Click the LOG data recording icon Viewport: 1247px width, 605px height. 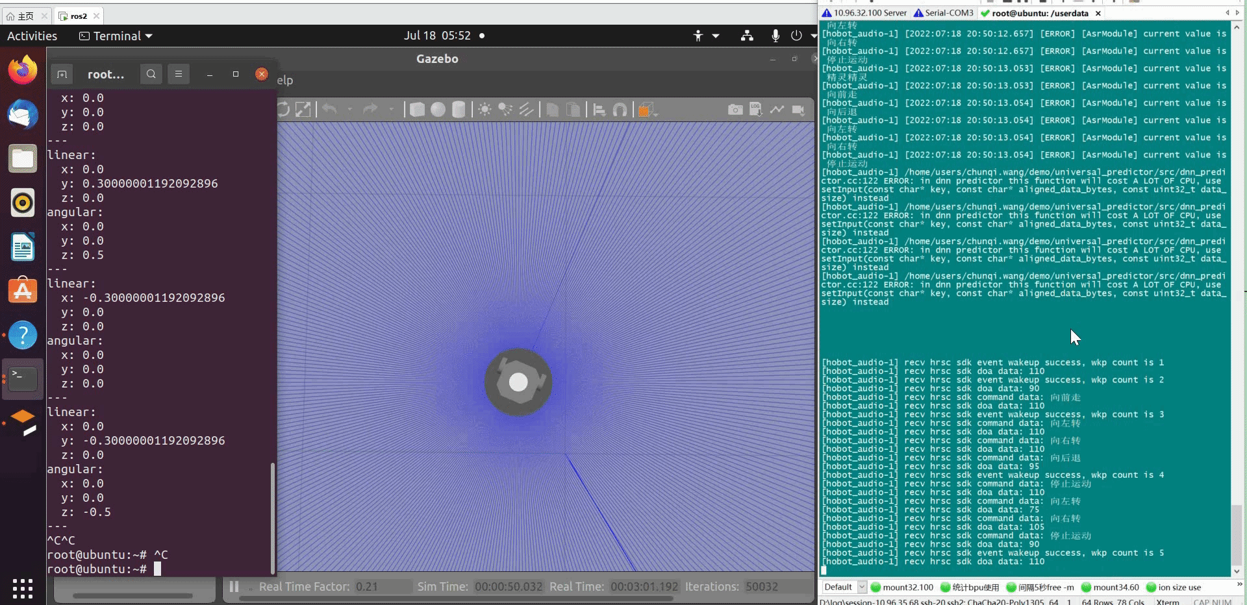756,110
